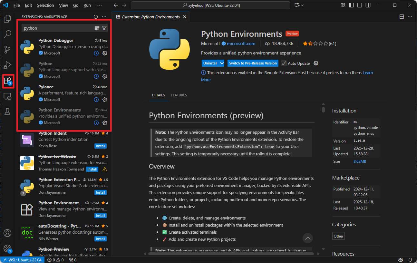Toggle the Auto Update checkbox
The width and height of the screenshot is (417, 263).
coord(284,63)
